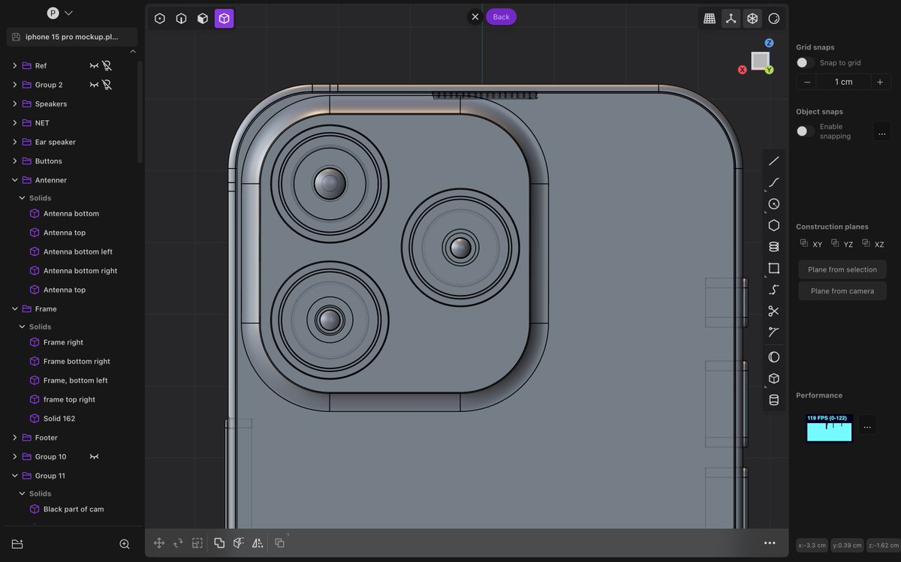Activate the Mirror command icon
901x562 pixels.
coord(258,543)
